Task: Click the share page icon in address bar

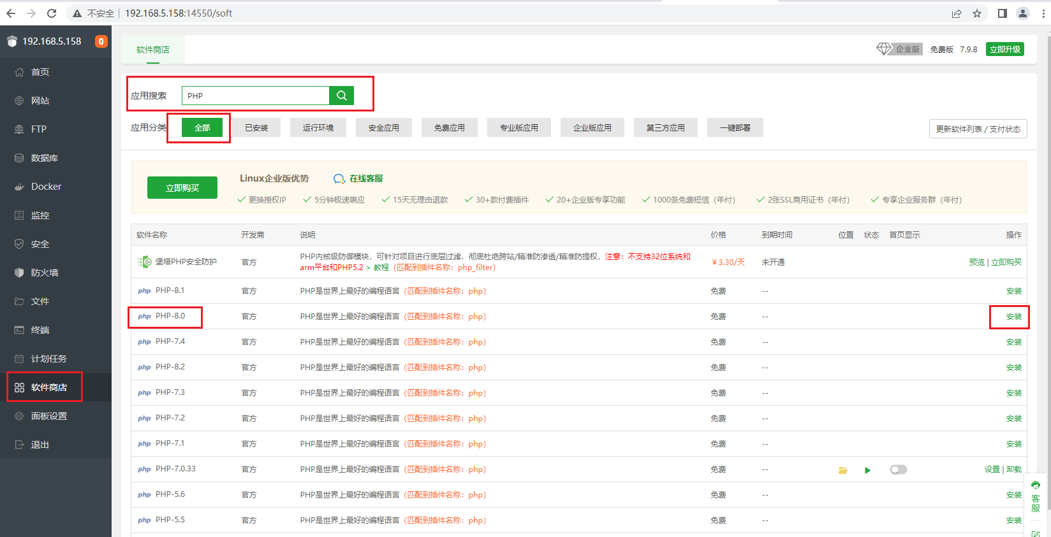Action: click(x=957, y=13)
